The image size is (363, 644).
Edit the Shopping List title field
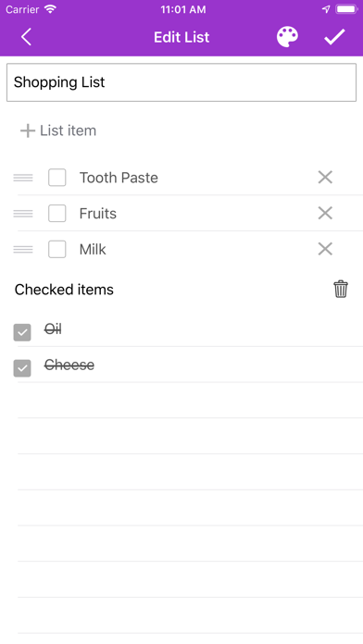click(x=181, y=82)
